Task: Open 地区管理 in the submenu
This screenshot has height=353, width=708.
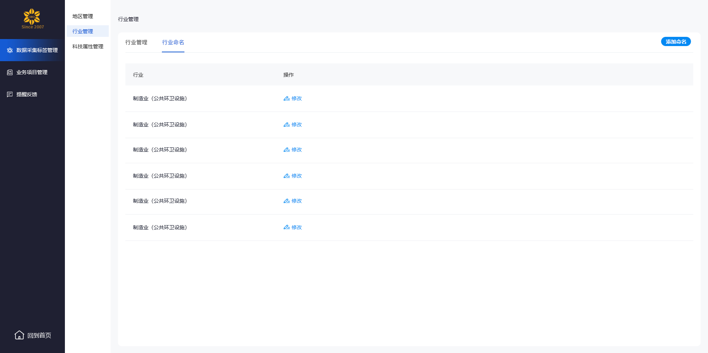Action: pyautogui.click(x=83, y=16)
